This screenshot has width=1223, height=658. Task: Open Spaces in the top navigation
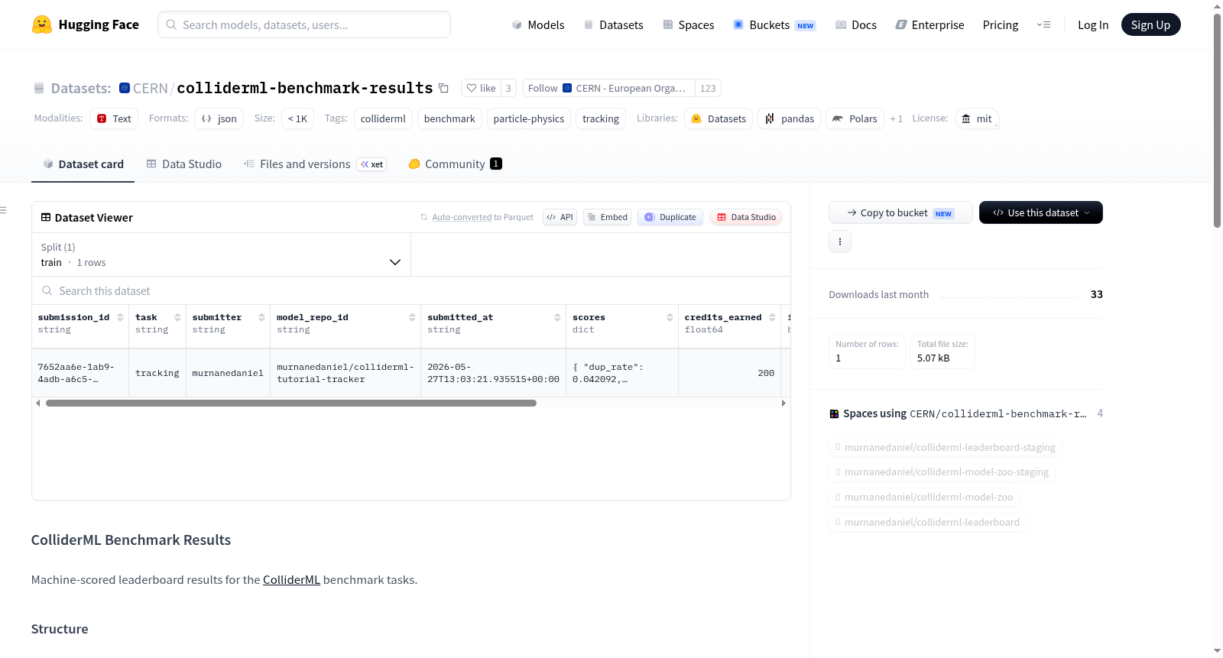(x=688, y=24)
